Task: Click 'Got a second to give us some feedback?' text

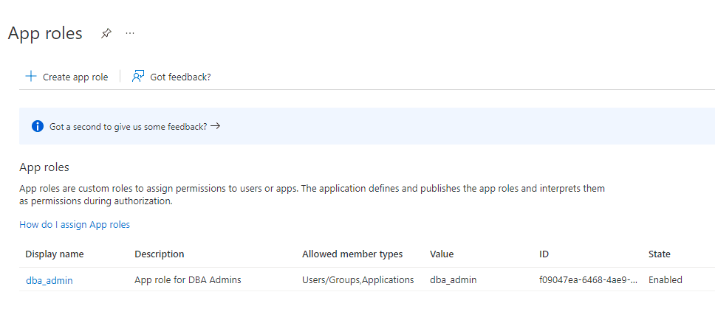Action: tap(128, 126)
